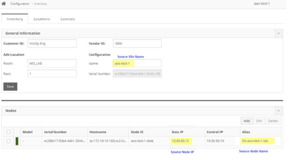The image size is (291, 160).
Task: Go to home via house icon
Action: (3, 3)
